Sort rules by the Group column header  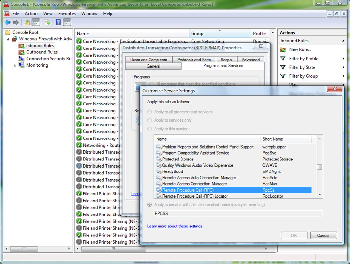220,33
